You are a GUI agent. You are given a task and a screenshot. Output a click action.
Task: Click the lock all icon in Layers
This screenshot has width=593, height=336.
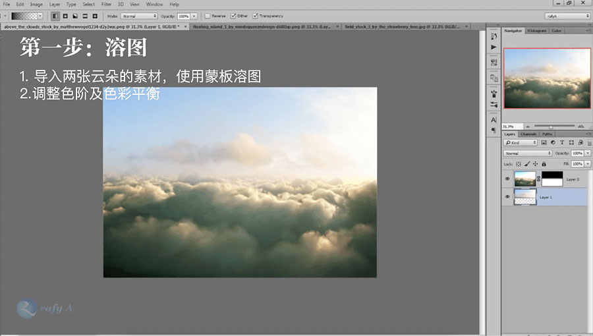point(542,163)
